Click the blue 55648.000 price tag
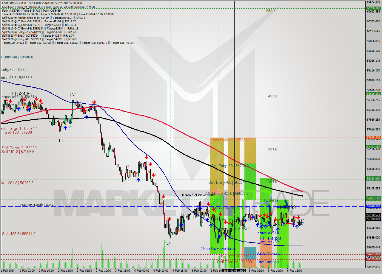 tap(373, 206)
